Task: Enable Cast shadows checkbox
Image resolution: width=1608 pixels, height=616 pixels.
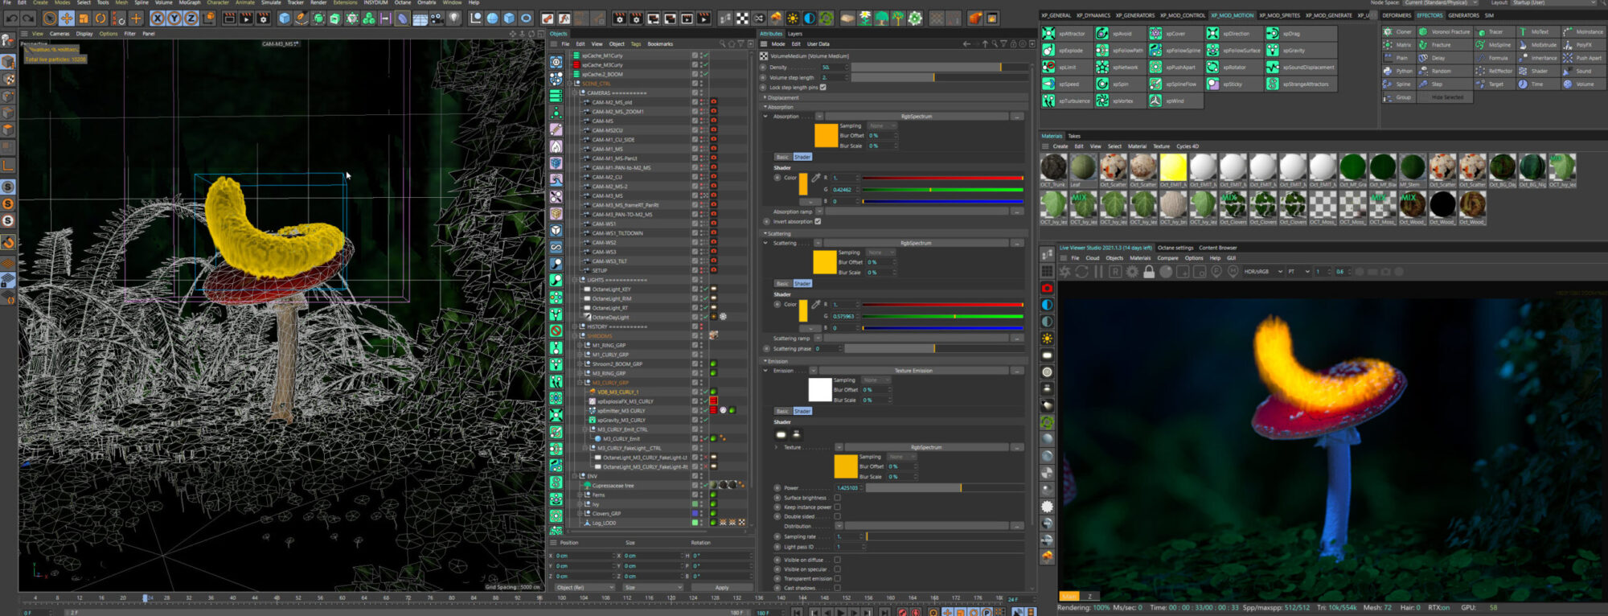Action: point(837,588)
